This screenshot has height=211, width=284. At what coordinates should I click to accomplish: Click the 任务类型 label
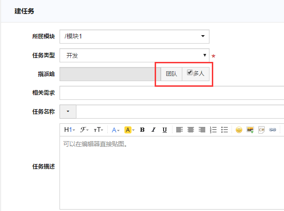[44, 55]
